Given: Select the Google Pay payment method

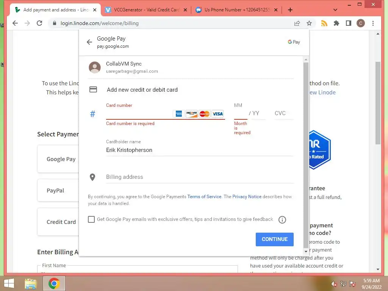Looking at the screenshot, I should point(58,159).
